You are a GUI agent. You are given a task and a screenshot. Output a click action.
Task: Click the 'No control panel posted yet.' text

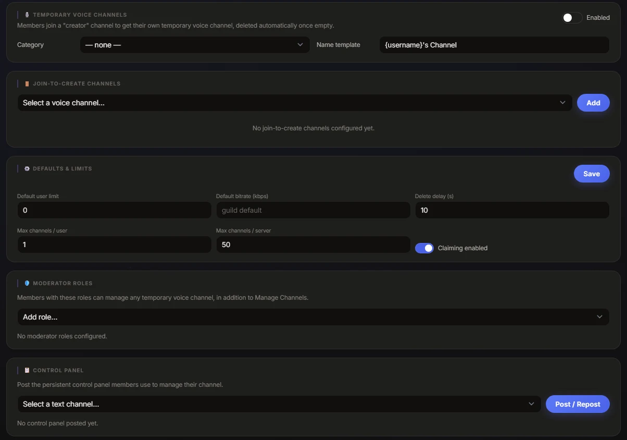coord(58,423)
